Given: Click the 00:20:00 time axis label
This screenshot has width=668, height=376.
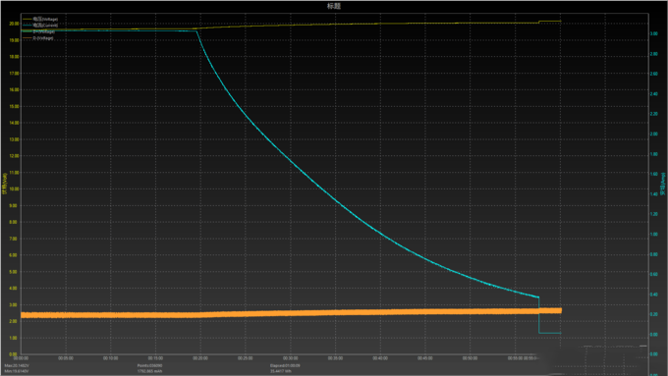Looking at the screenshot, I should point(200,358).
